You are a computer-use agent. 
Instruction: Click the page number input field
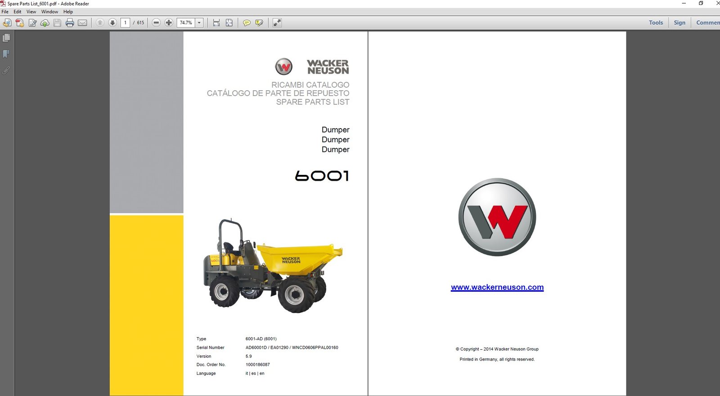click(126, 22)
